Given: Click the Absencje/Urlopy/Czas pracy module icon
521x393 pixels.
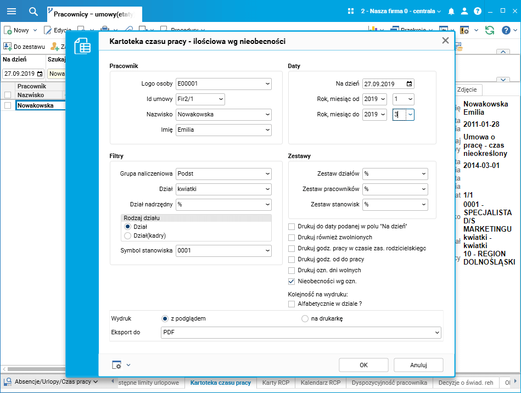Looking at the screenshot, I should click(7, 381).
